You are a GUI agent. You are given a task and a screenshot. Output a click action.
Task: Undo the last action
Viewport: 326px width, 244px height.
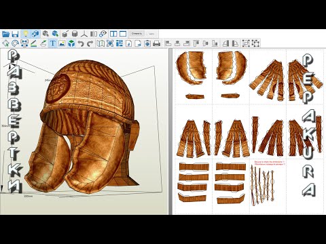(x=81, y=43)
